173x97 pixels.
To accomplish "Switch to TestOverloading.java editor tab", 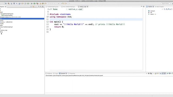I will [x=53, y=7].
